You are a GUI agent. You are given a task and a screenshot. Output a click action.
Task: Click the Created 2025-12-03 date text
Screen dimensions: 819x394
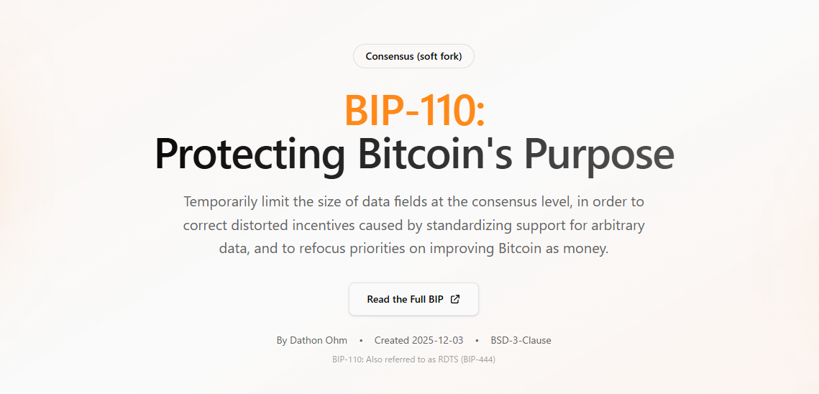[x=419, y=340]
